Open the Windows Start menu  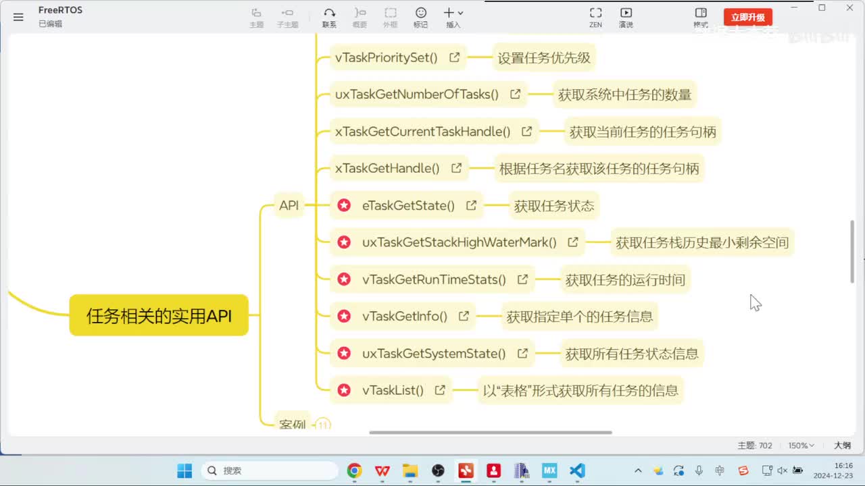(184, 470)
